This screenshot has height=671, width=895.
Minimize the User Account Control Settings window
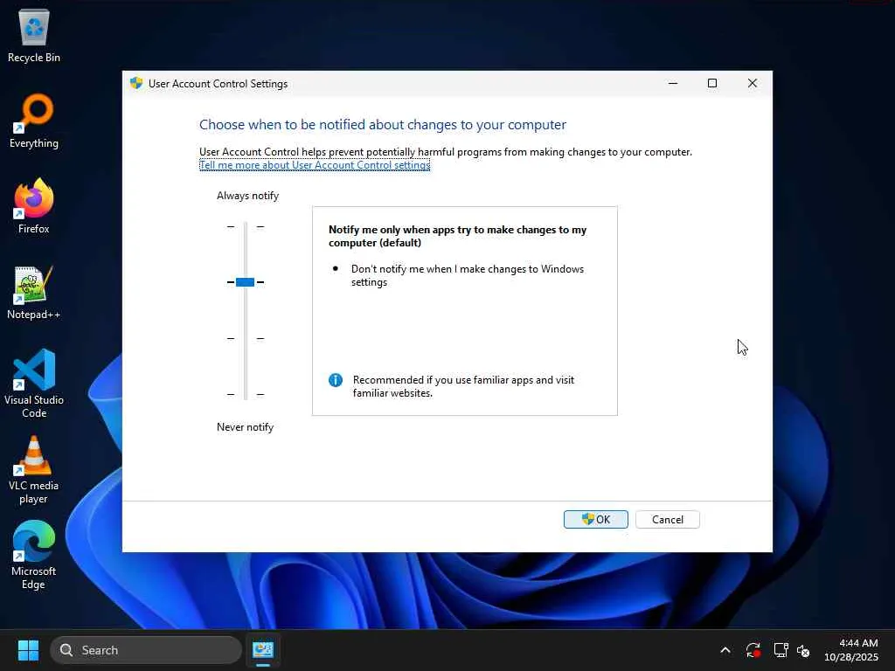673,83
